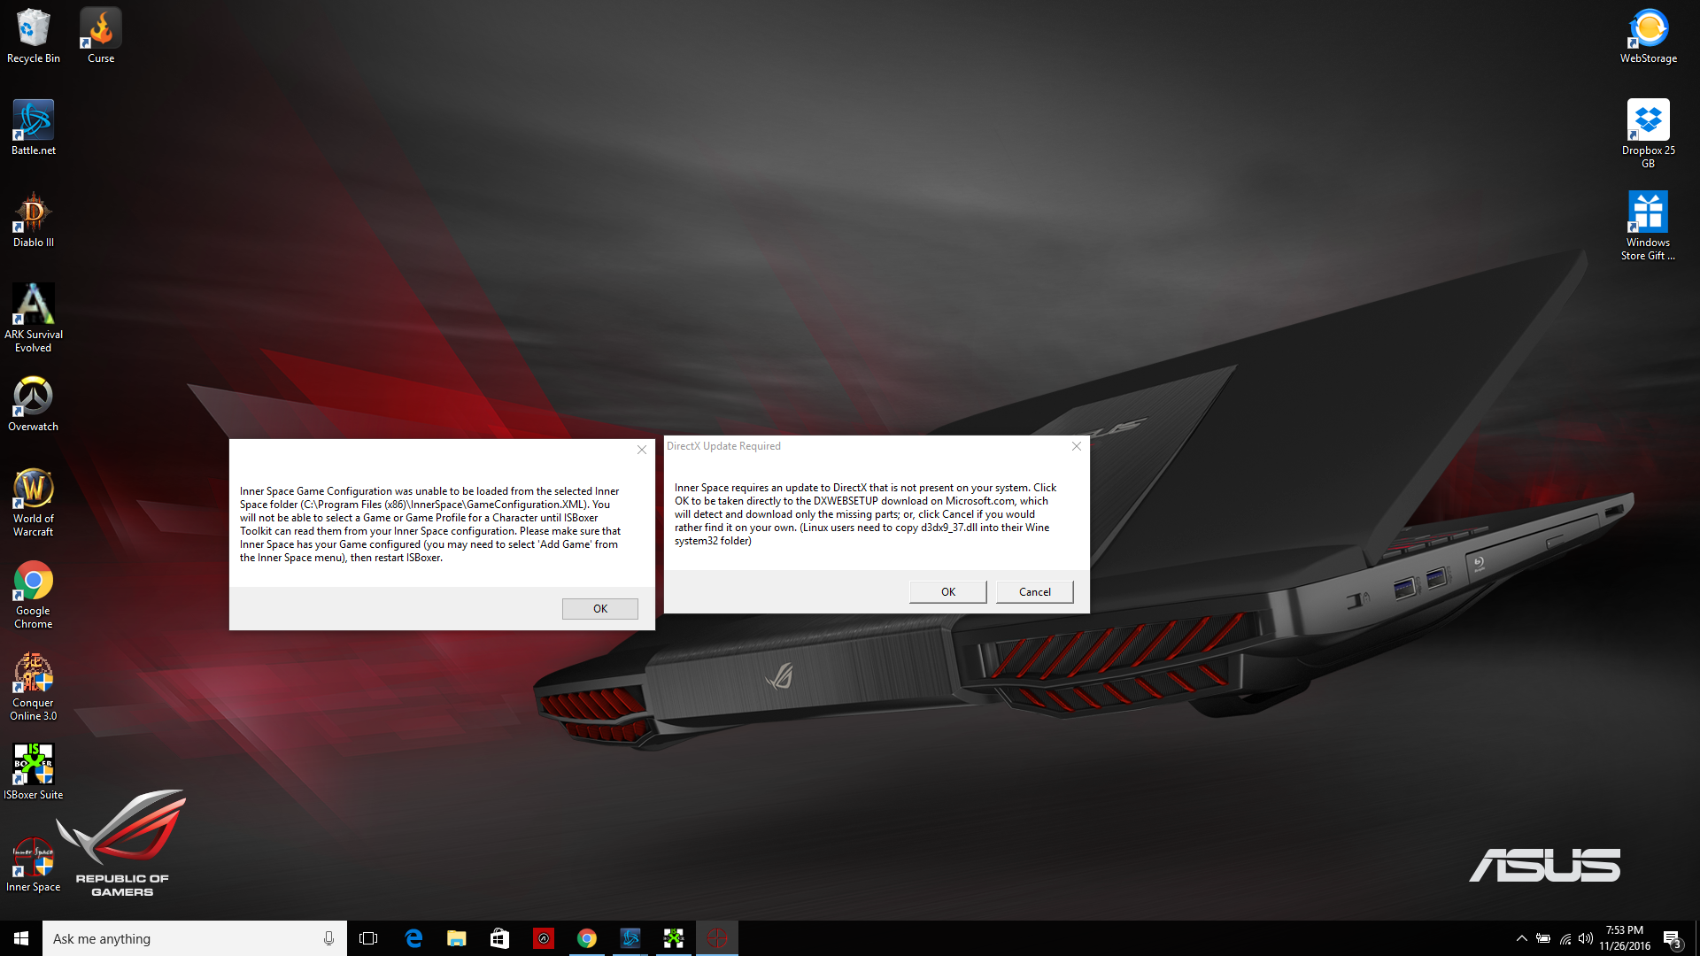
Task: Click the ARK Survival Evolved shortcut
Action: coord(34,318)
